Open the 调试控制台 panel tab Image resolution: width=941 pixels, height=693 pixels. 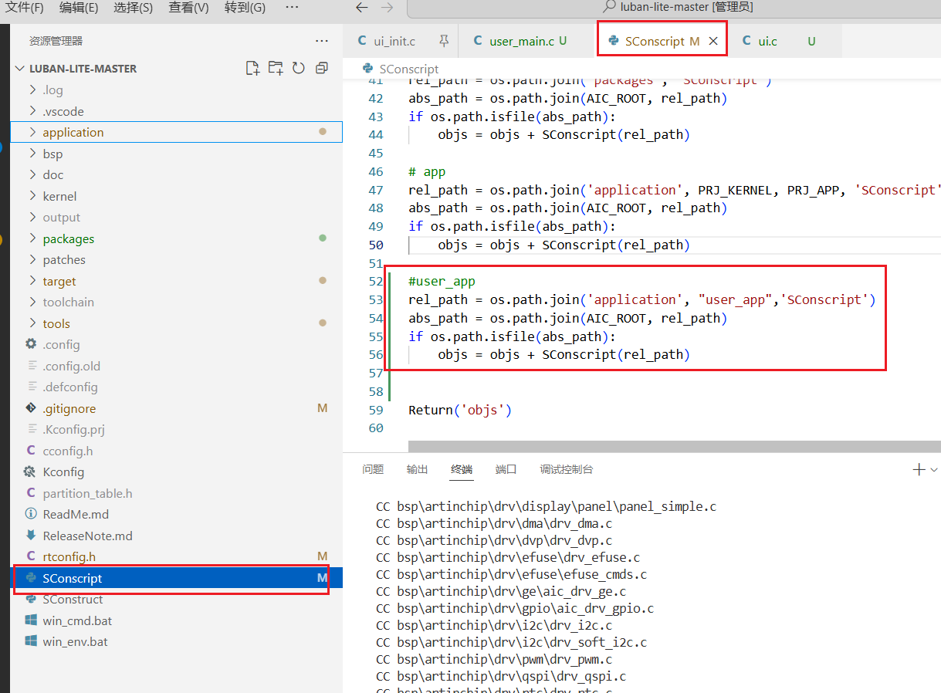(x=567, y=469)
